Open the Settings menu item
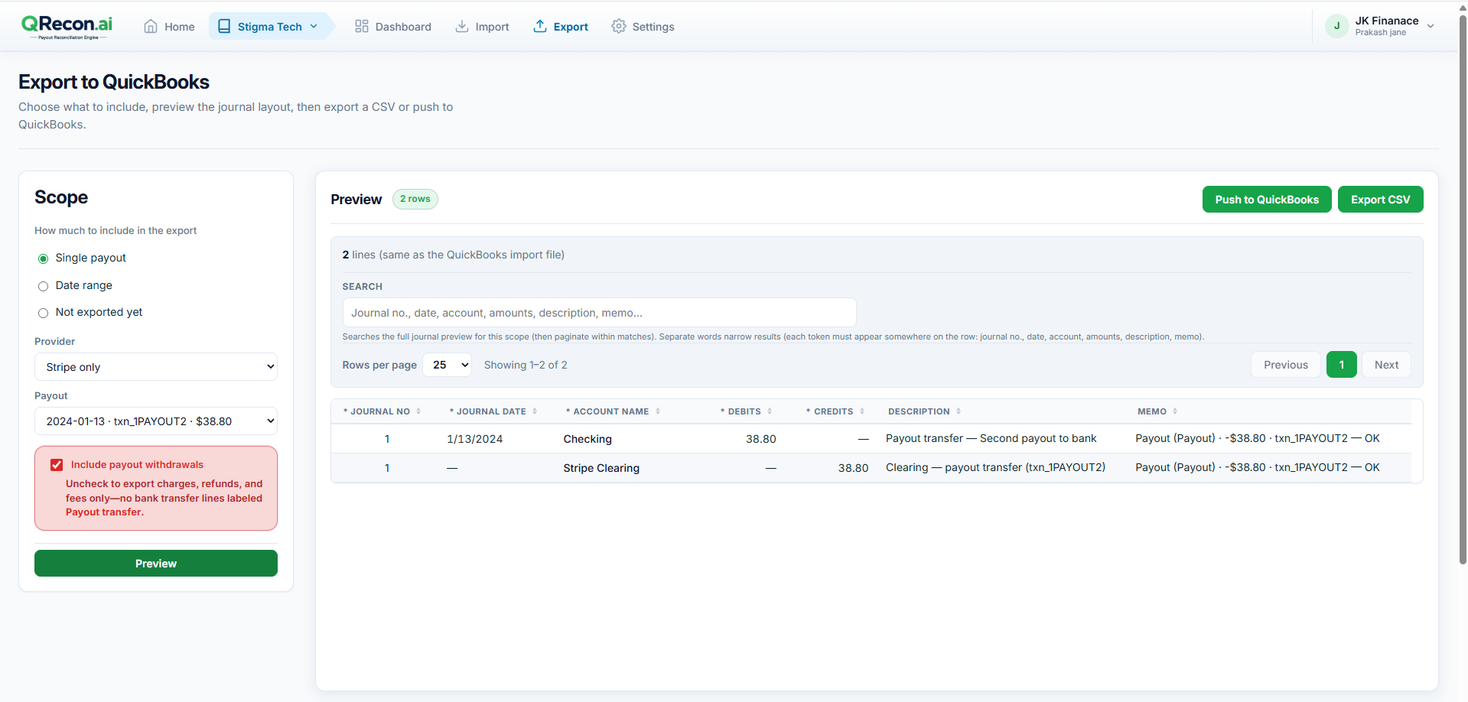1468x702 pixels. click(x=643, y=27)
